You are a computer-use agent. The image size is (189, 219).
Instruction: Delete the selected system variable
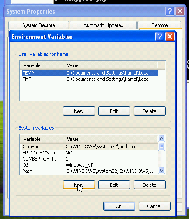pos(150,185)
